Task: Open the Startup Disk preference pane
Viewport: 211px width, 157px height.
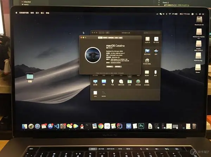Action: pos(147,82)
